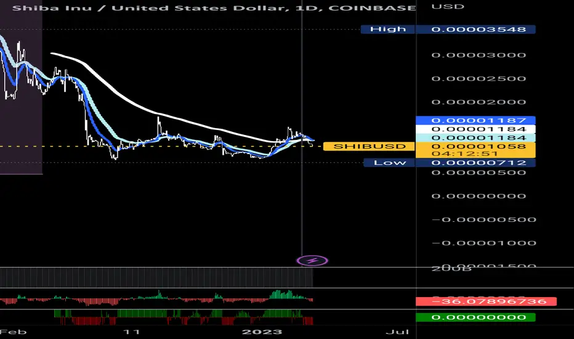Image resolution: width=574 pixels, height=339 pixels.
Task: Click the 0.00002000 price axis label
Action: [479, 102]
